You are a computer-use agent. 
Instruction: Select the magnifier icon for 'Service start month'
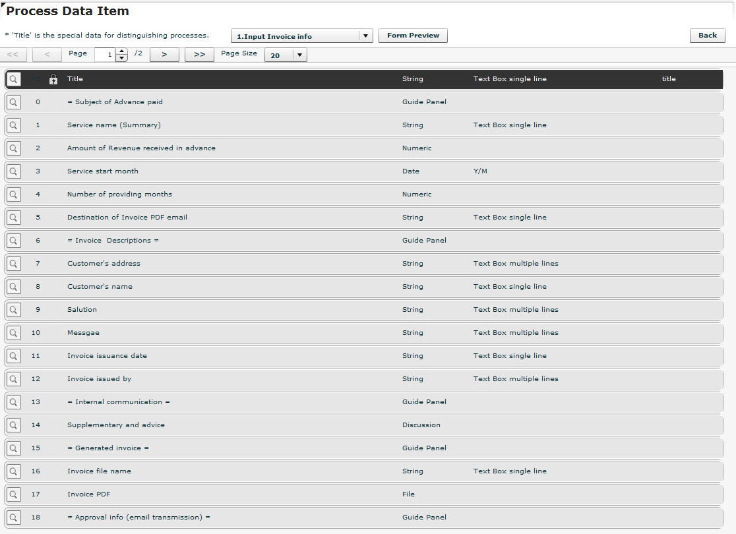tap(13, 171)
